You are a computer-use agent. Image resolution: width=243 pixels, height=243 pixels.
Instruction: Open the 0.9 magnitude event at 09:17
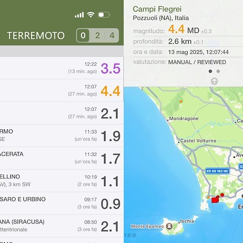62,203
